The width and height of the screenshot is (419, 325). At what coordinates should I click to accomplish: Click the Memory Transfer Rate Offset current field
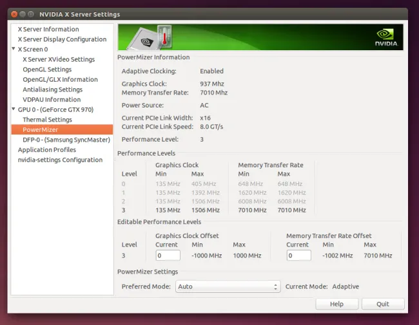point(298,255)
